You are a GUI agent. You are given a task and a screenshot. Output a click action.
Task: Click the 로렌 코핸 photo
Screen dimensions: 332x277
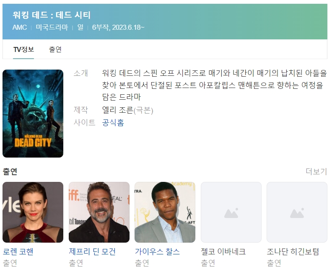point(33,212)
